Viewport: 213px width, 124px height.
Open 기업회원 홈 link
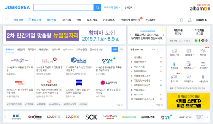[x=202, y=20]
